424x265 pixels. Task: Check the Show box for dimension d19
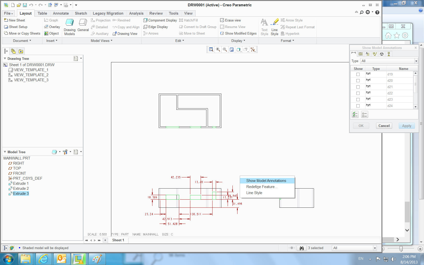358,74
